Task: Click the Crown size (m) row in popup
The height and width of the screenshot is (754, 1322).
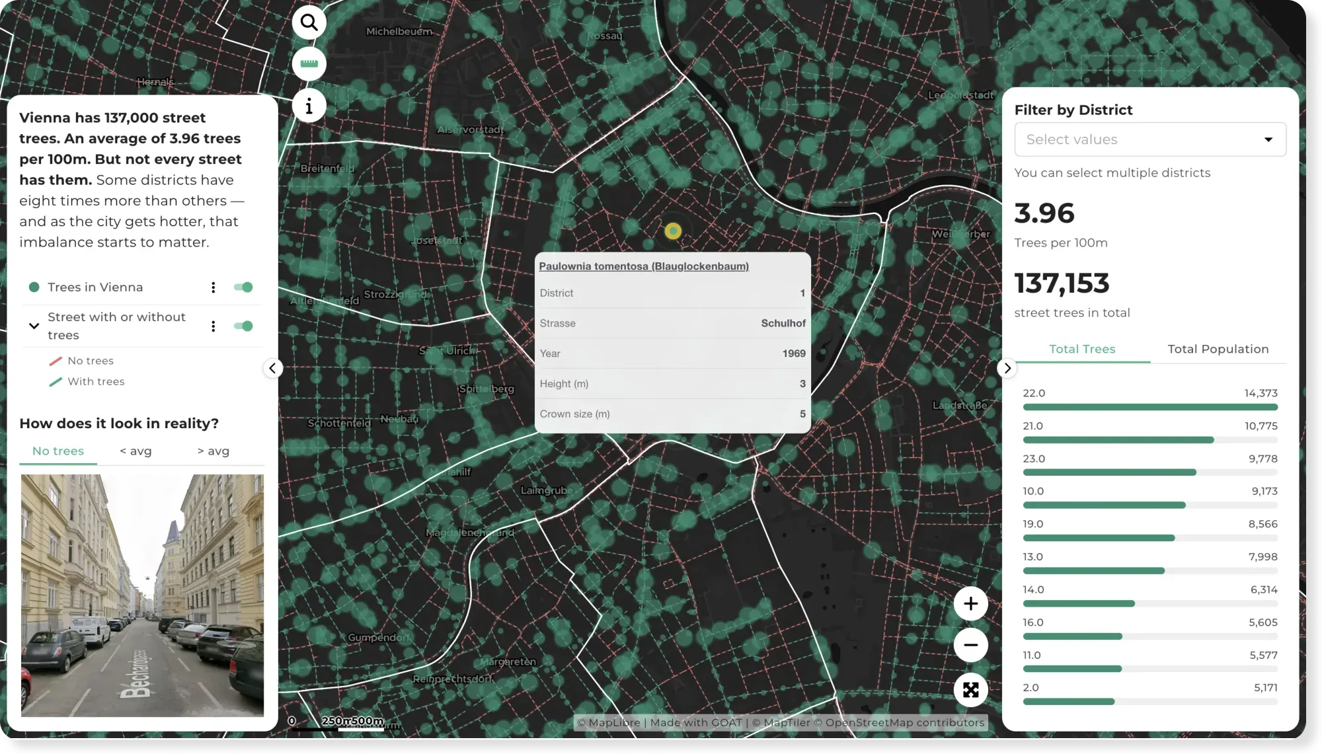Action: click(x=672, y=414)
